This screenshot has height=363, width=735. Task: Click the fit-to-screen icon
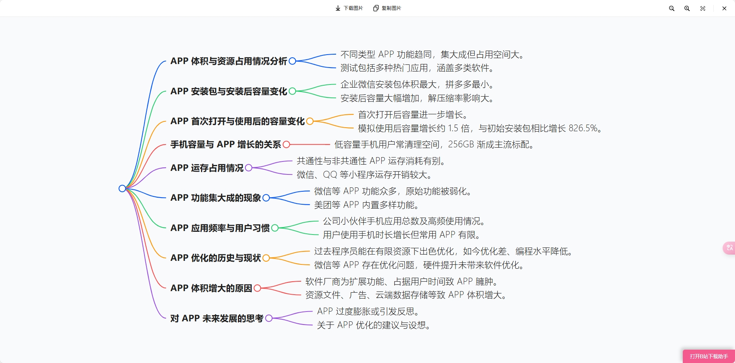coord(703,8)
